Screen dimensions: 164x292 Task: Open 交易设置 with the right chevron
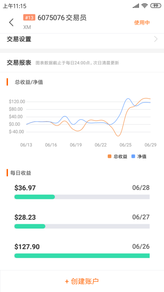(x=156, y=39)
